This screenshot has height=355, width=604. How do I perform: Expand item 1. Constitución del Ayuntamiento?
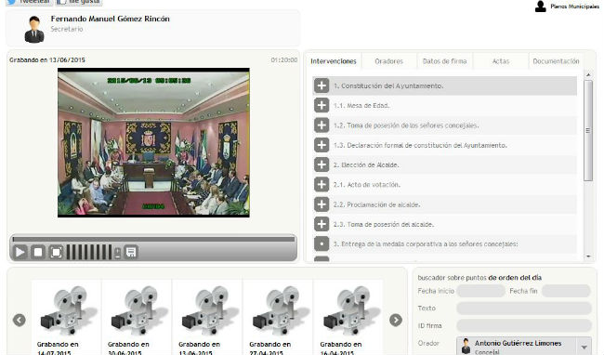coord(322,85)
